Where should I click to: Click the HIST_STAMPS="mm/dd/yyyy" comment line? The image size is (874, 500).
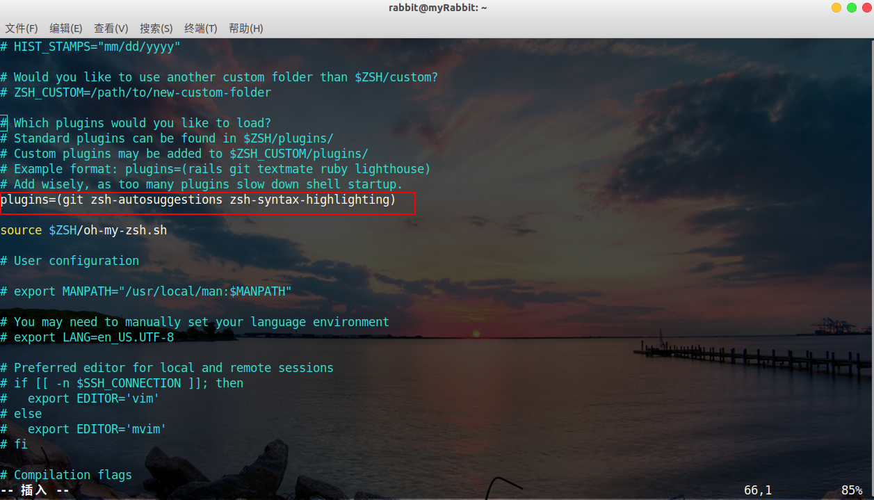(x=90, y=47)
